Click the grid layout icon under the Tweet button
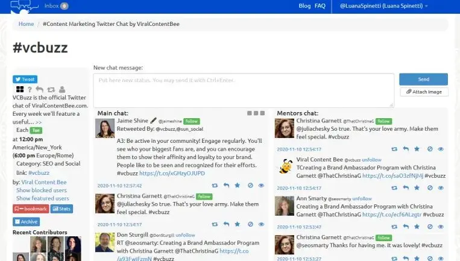 point(19,90)
